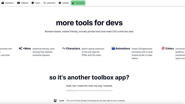185x104 pixels.
Task: Open the Animations feature heading link
Action: click(123, 49)
